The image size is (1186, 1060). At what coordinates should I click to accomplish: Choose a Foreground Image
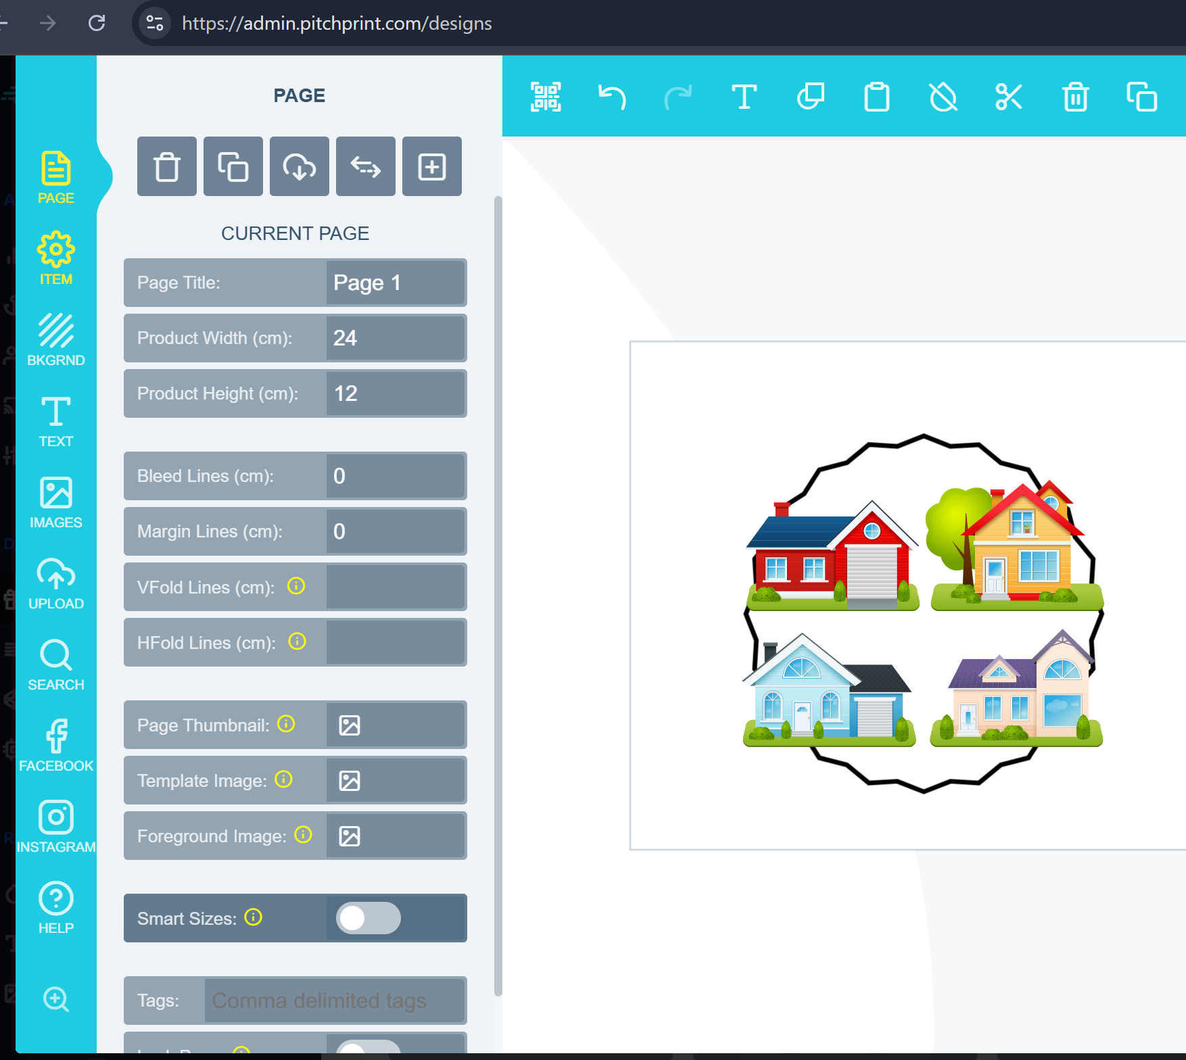pyautogui.click(x=350, y=836)
